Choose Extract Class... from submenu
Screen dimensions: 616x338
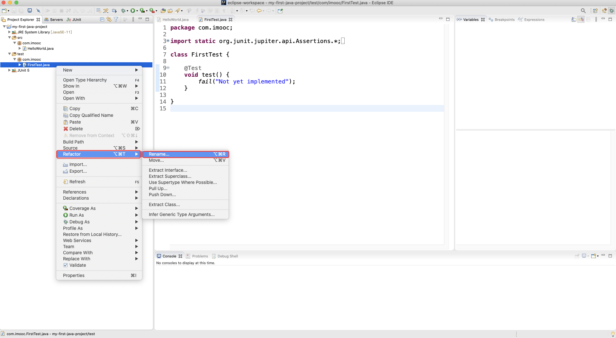click(186, 204)
